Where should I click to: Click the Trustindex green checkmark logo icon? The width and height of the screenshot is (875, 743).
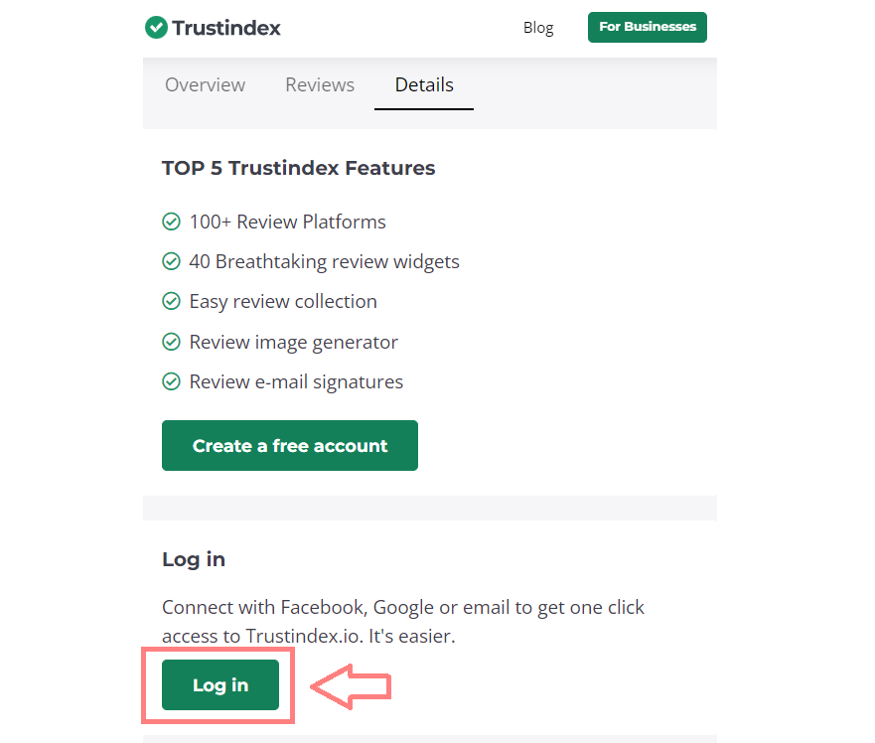pos(156,28)
